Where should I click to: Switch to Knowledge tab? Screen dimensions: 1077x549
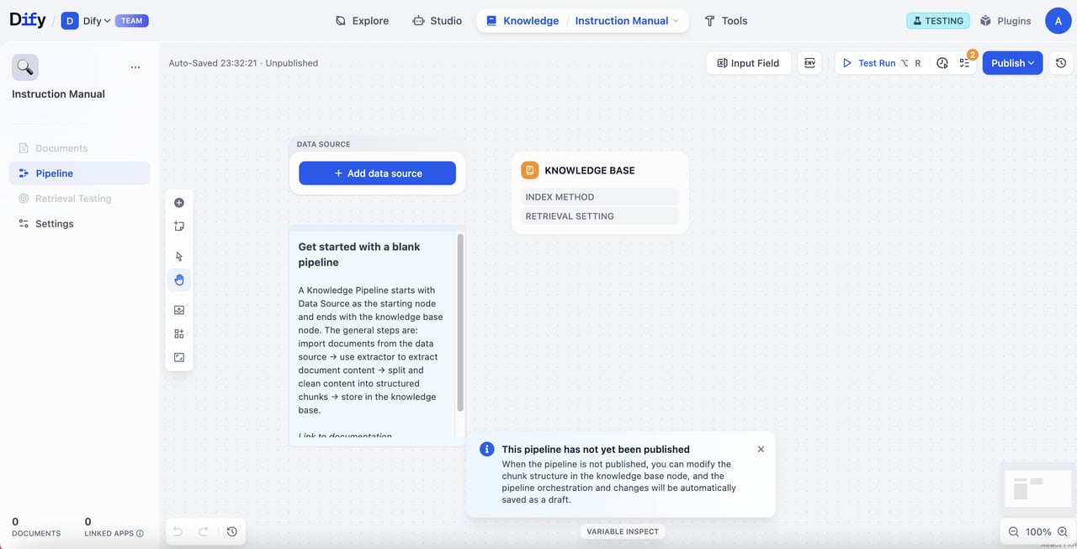tap(523, 21)
